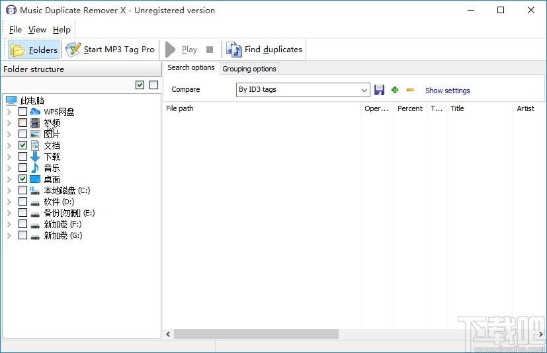Screen dimensions: 547x353
Task: Open the View menu
Action: click(37, 30)
